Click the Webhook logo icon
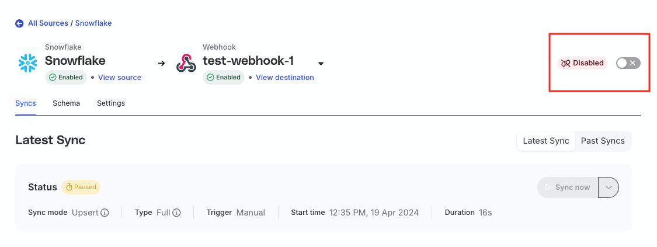 (186, 63)
